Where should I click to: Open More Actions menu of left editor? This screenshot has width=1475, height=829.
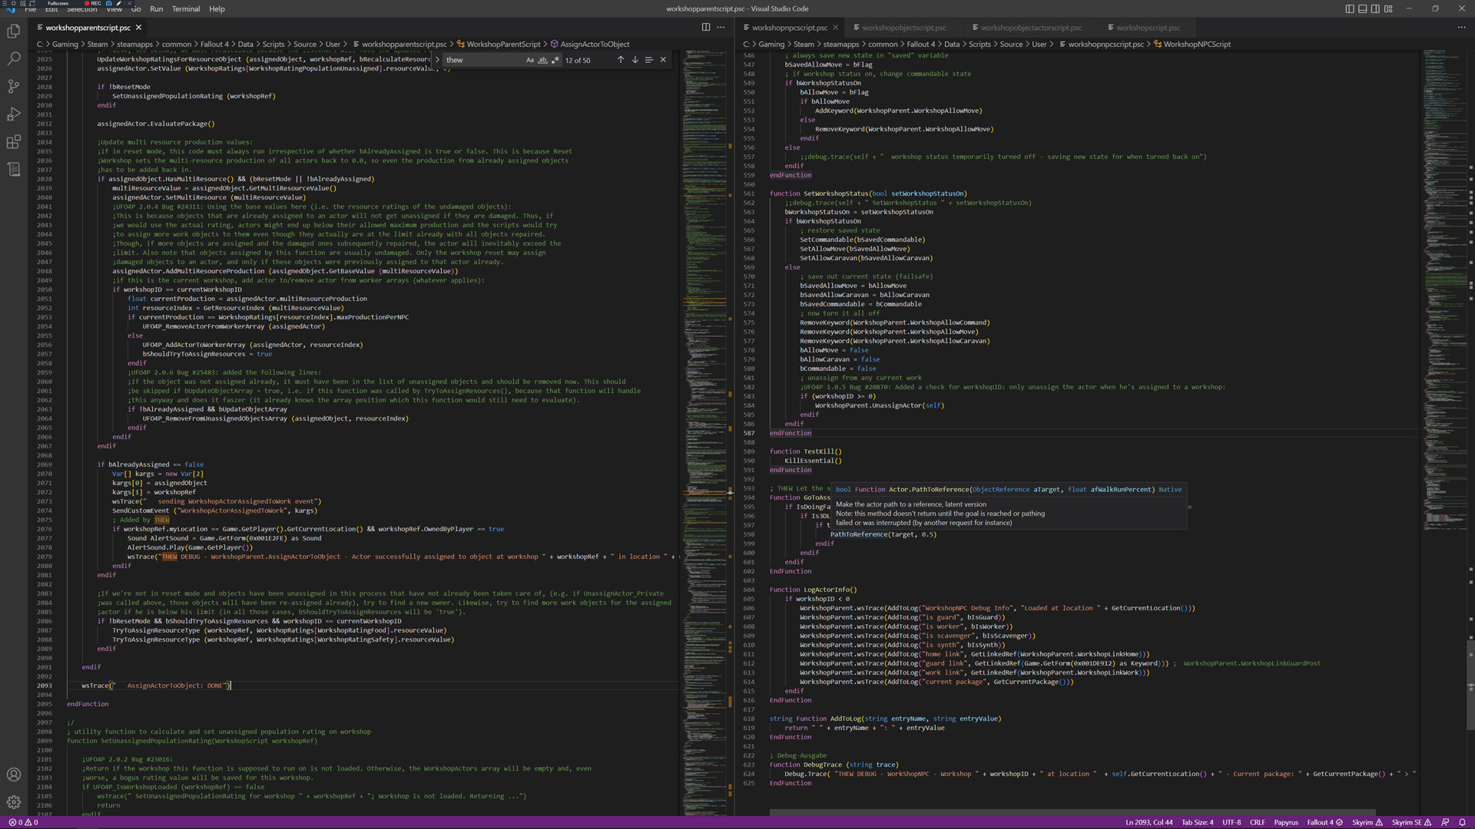(721, 28)
